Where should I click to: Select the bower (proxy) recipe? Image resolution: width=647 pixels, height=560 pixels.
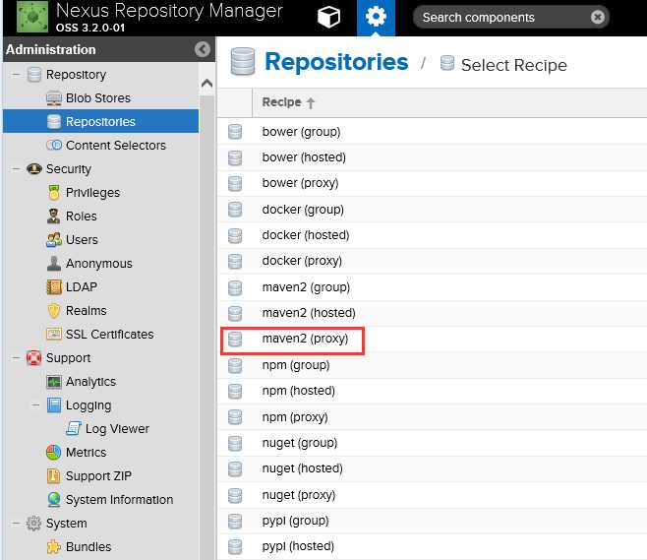point(432,183)
